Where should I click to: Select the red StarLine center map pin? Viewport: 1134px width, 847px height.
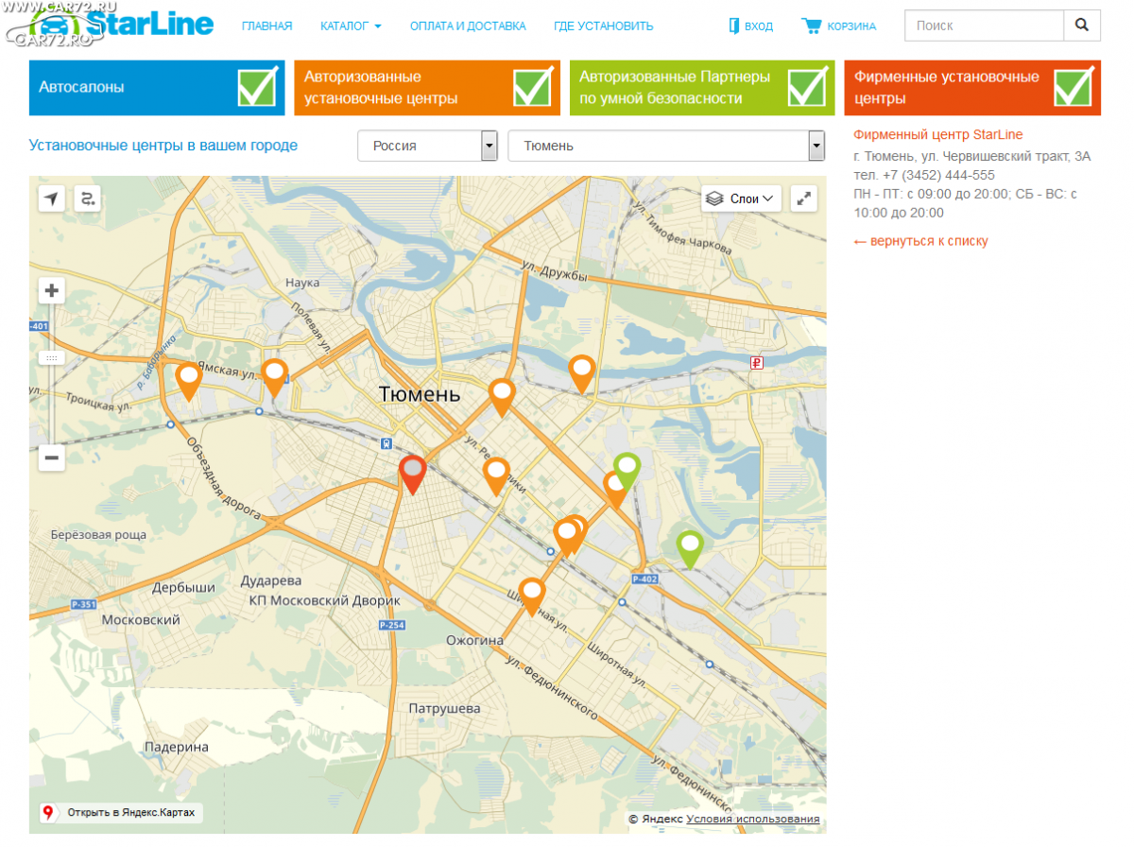(x=413, y=473)
